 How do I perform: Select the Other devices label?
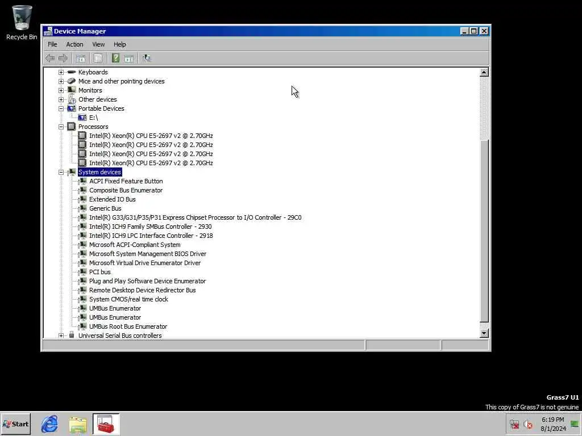coord(97,99)
